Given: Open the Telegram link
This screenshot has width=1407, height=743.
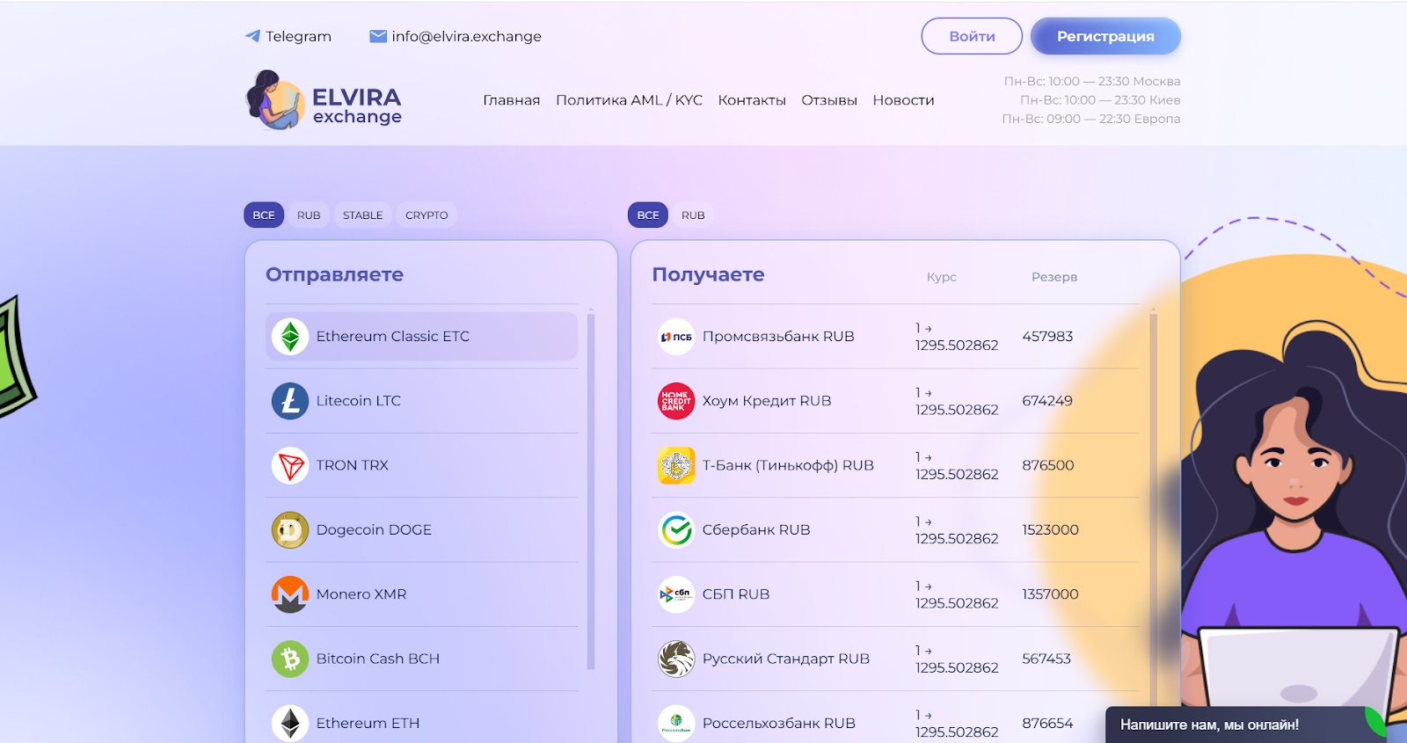Looking at the screenshot, I should 288,36.
